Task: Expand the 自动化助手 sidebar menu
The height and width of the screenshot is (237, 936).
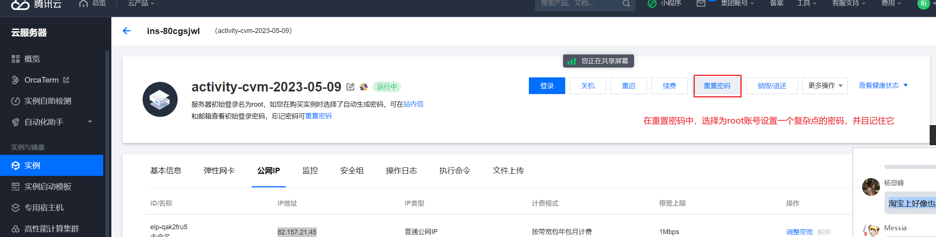Action: [90, 122]
